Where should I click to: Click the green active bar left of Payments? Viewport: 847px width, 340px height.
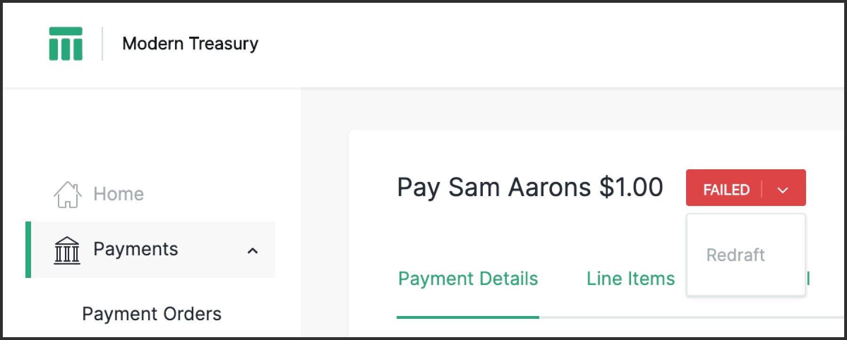pyautogui.click(x=28, y=250)
